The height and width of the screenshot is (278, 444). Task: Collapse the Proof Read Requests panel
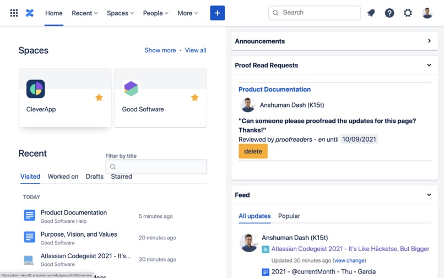pos(429,65)
